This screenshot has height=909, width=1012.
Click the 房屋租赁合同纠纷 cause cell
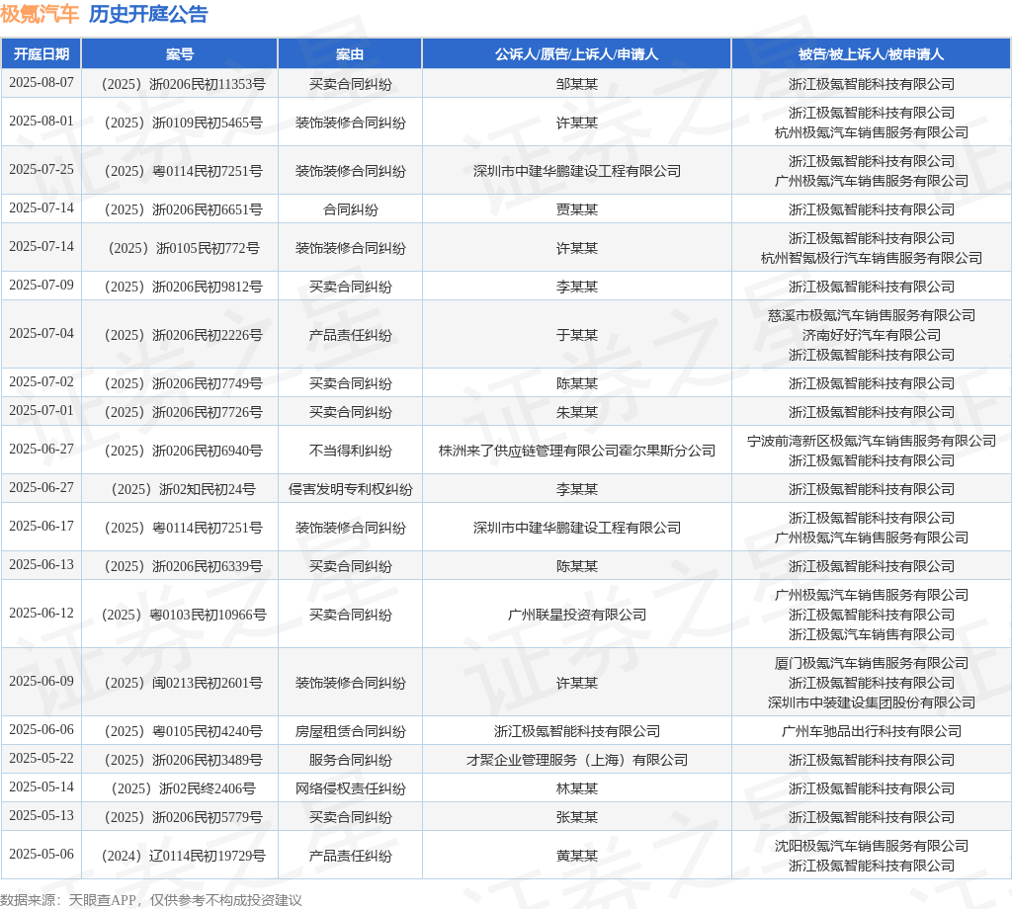click(351, 731)
